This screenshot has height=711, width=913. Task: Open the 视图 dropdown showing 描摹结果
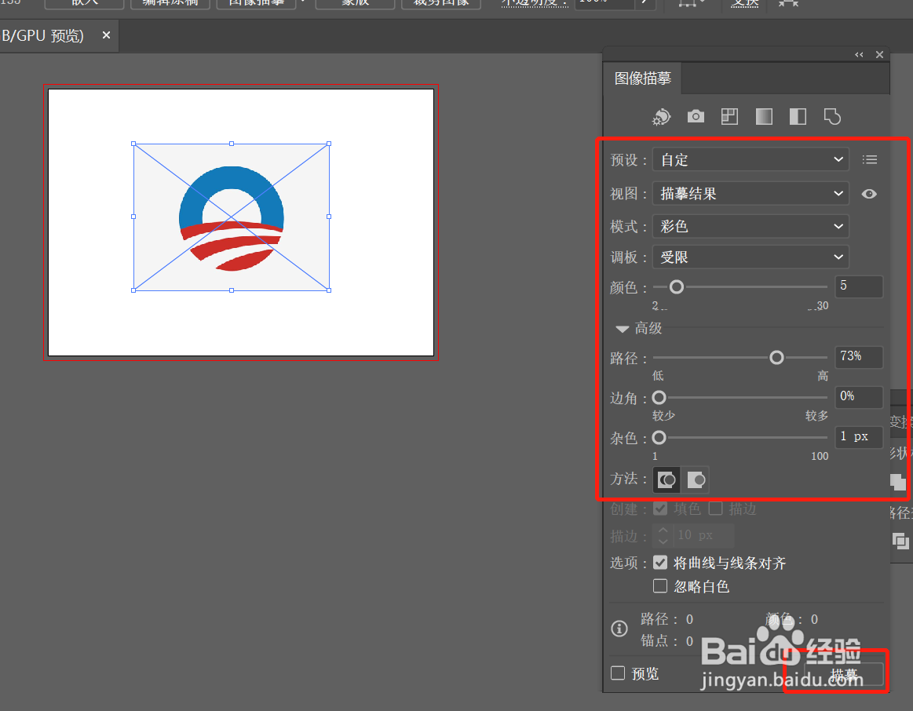click(750, 193)
